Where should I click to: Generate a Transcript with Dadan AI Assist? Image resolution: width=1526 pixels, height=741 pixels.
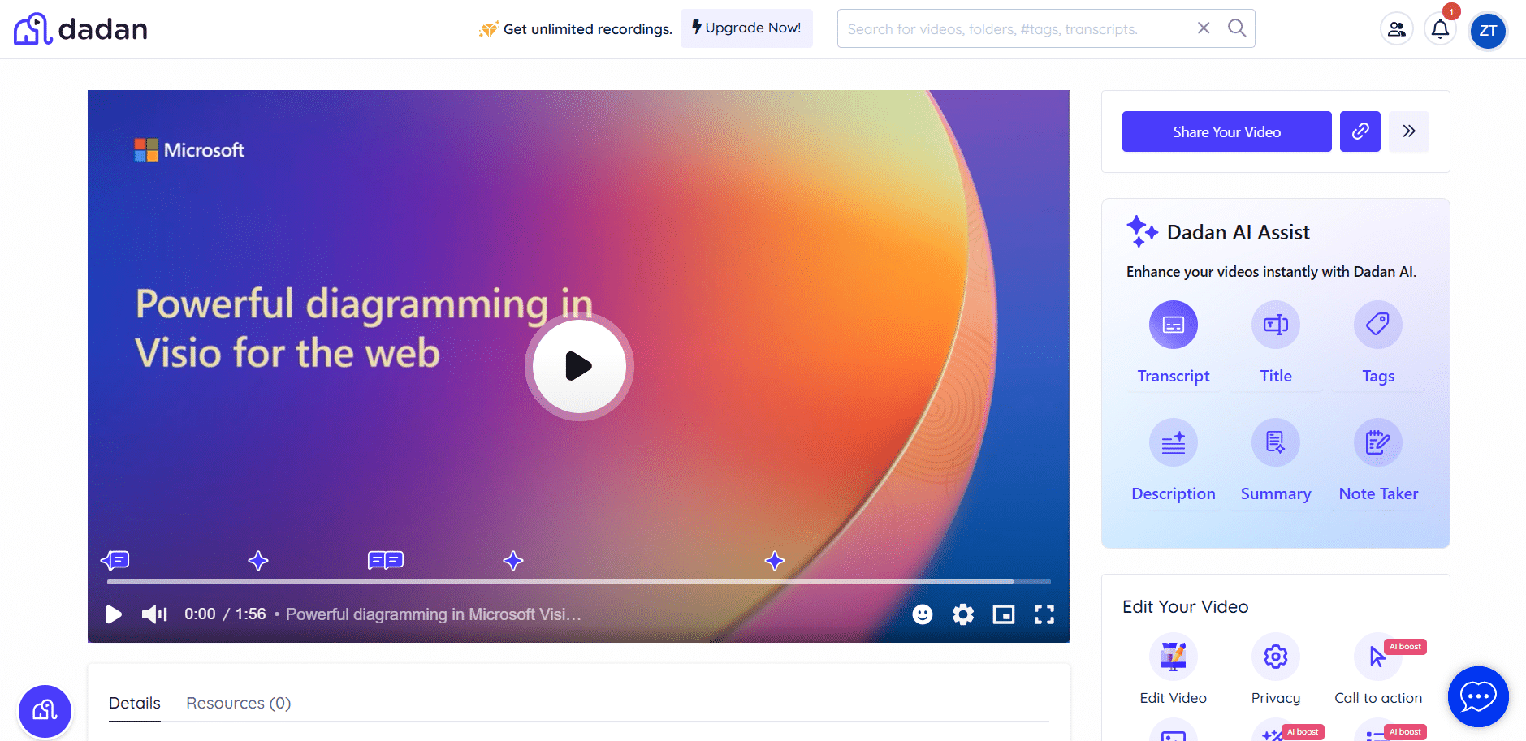1173,324
